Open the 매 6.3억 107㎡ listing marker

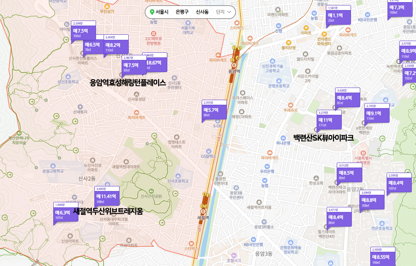[x=66, y=212]
